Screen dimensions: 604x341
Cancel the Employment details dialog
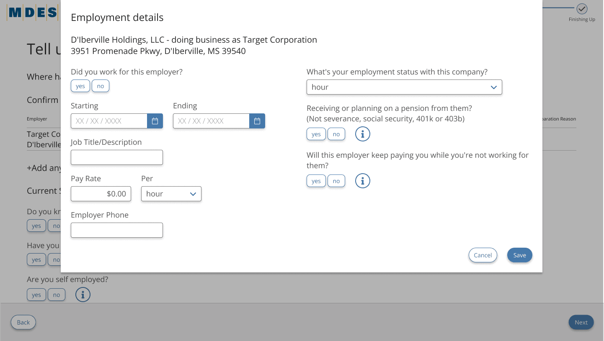tap(483, 255)
